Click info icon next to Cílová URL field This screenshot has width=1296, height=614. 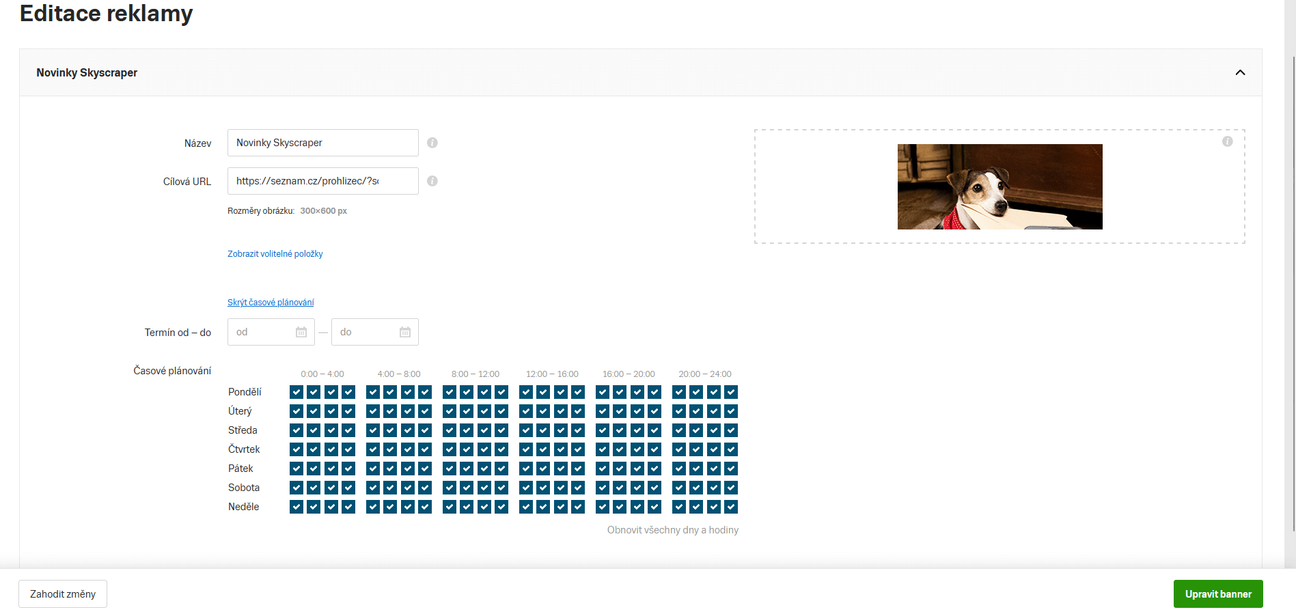coord(432,181)
